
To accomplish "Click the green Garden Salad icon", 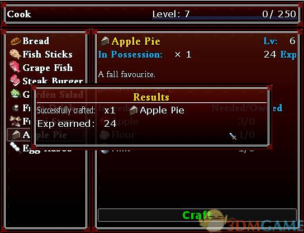I will coord(15,94).
